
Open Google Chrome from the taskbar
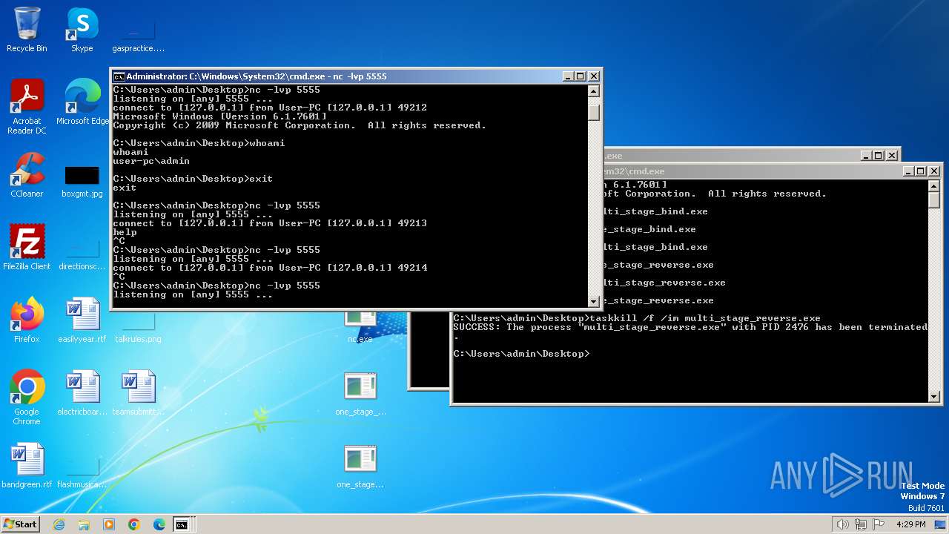(134, 524)
